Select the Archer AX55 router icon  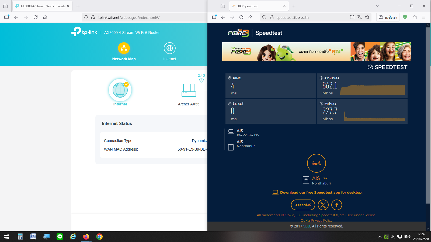pyautogui.click(x=189, y=90)
